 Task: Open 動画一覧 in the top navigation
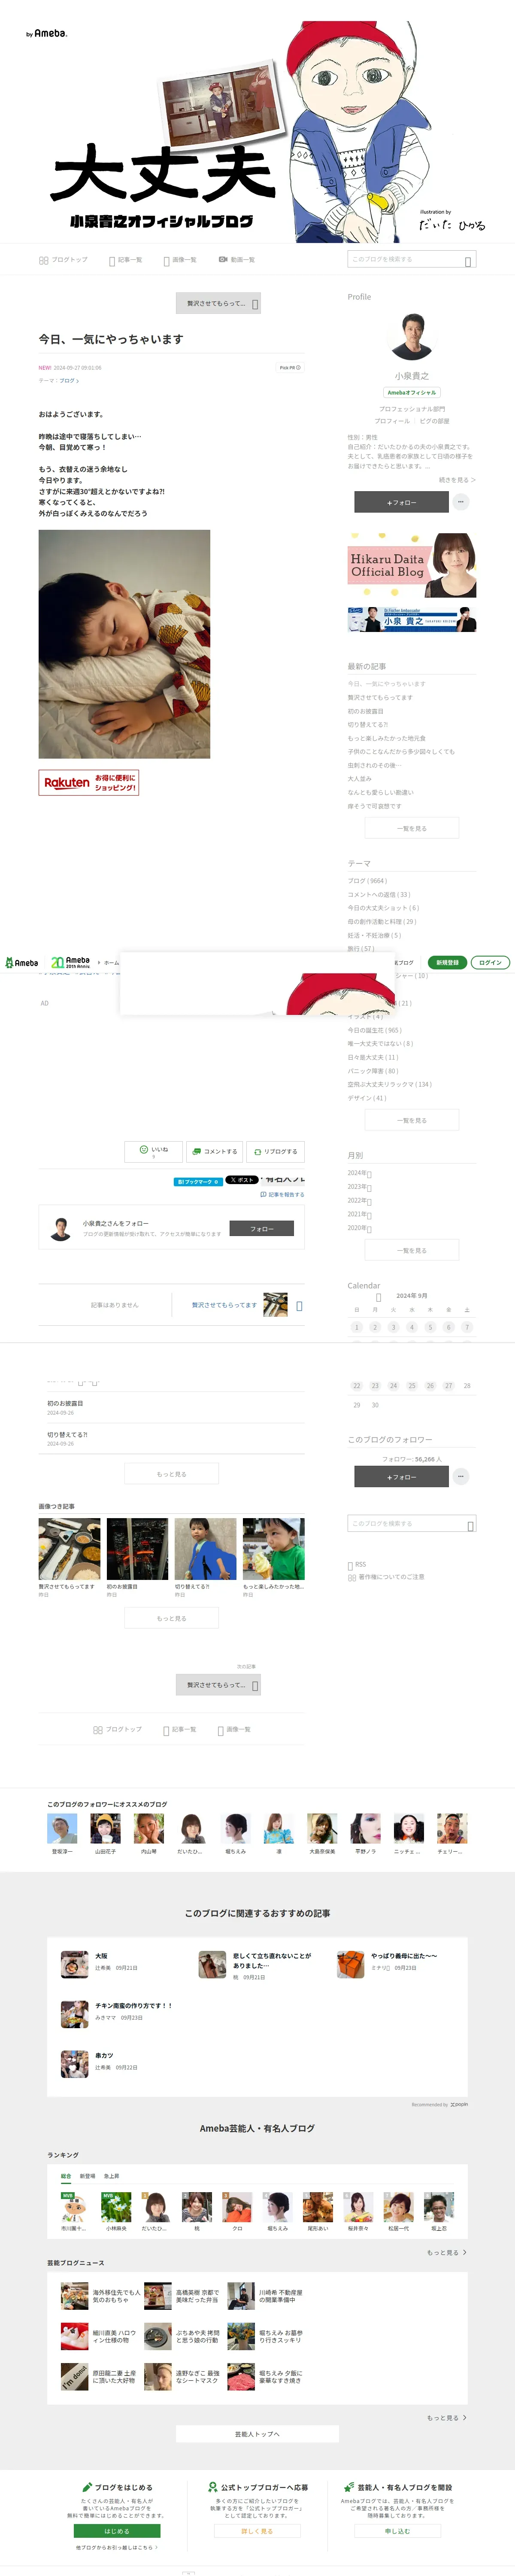pos(237,260)
